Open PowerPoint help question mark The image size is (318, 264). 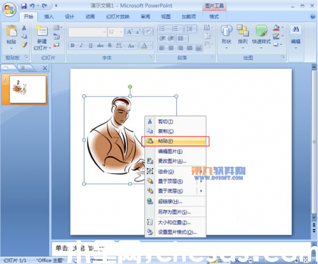point(313,17)
